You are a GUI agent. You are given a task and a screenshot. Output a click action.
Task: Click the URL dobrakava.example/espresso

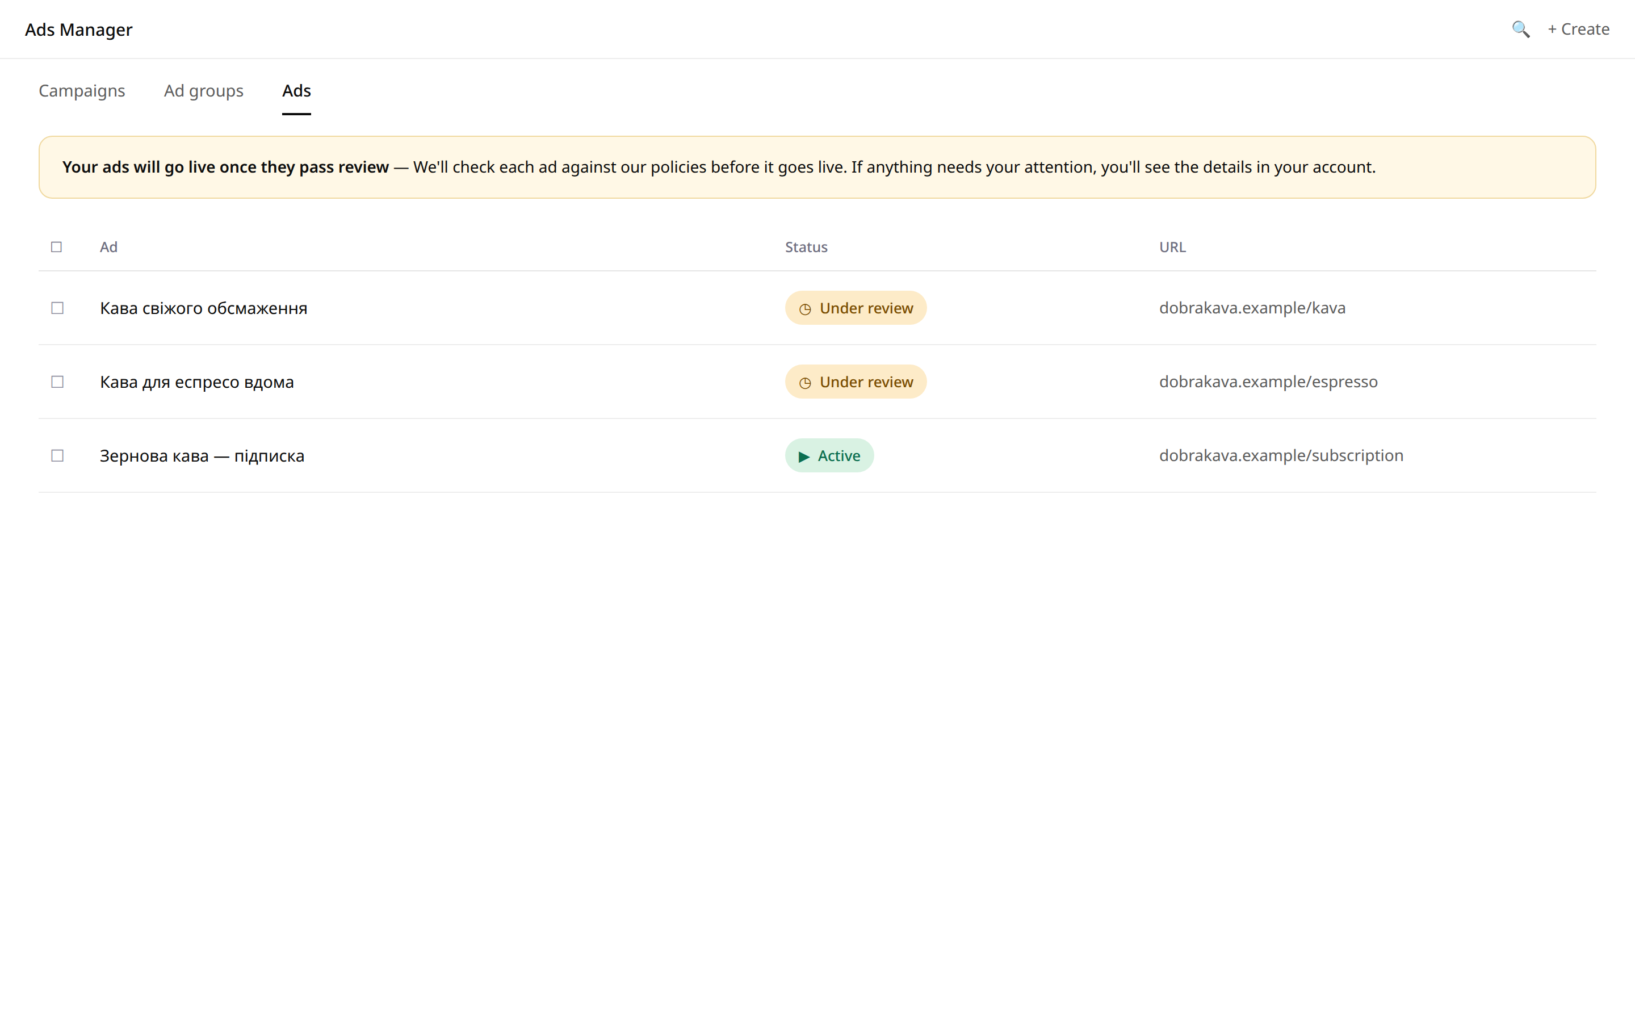pos(1268,382)
